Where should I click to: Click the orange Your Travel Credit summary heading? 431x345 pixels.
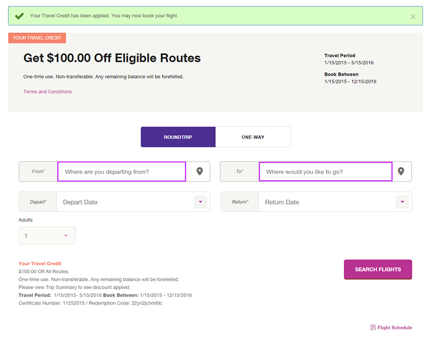(40, 264)
